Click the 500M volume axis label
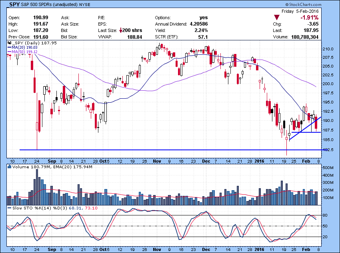340x253 pixels. pyautogui.click(x=328, y=167)
